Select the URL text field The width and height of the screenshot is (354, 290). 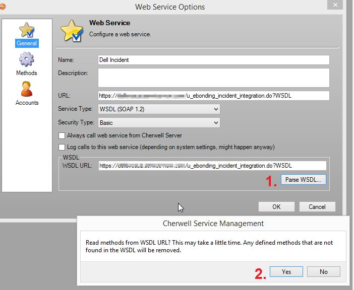(213, 96)
